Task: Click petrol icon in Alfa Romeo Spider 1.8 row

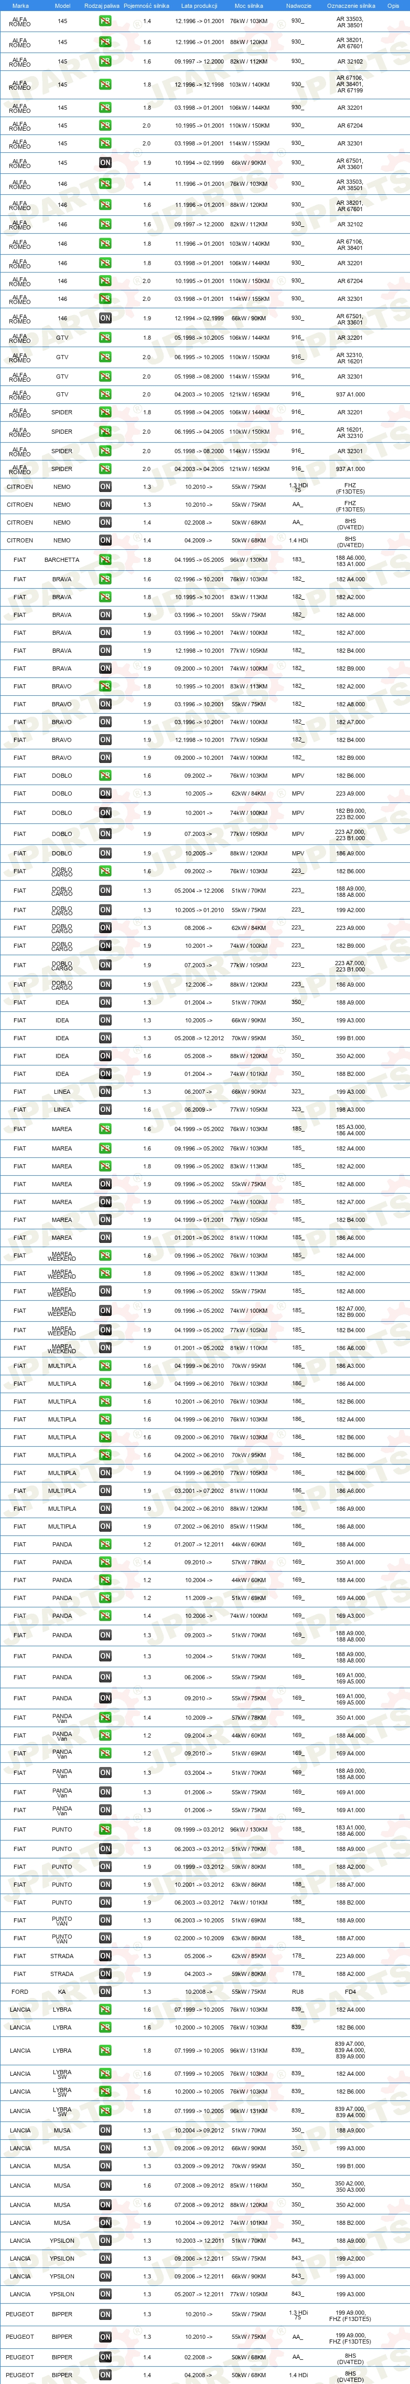Action: pyautogui.click(x=105, y=413)
